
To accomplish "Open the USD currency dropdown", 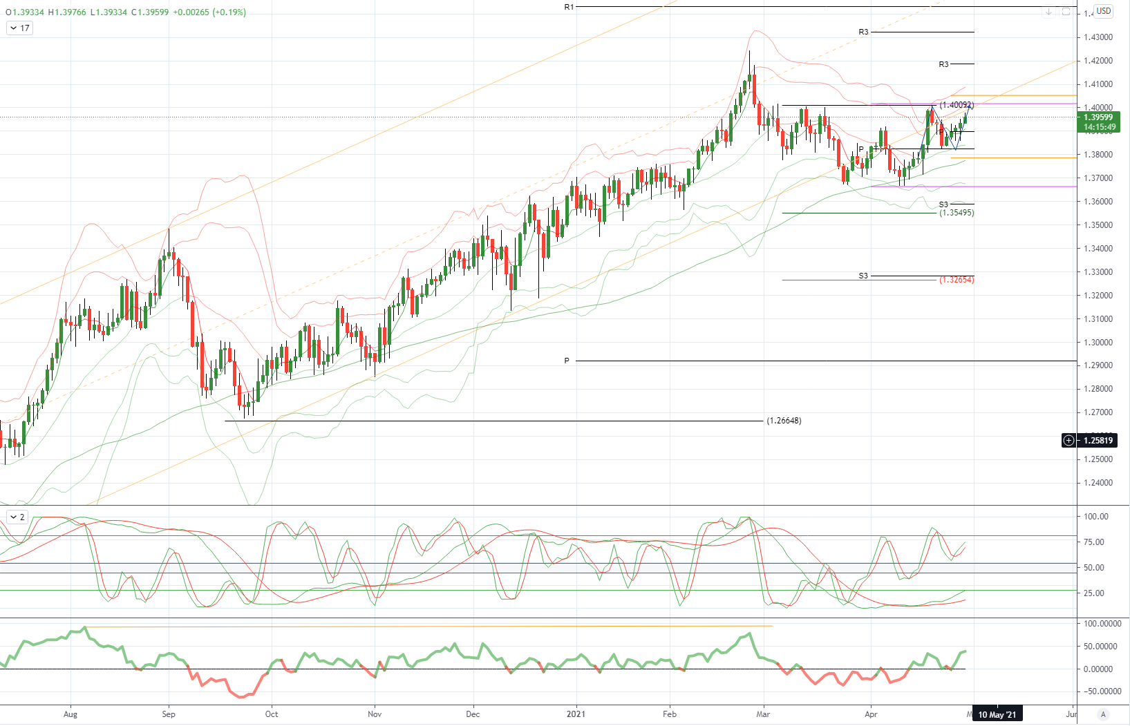I will click(1104, 11).
